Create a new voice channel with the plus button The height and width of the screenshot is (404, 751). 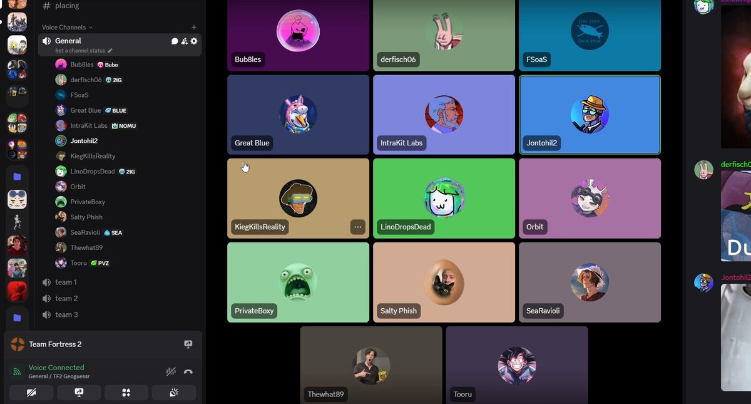pos(194,27)
